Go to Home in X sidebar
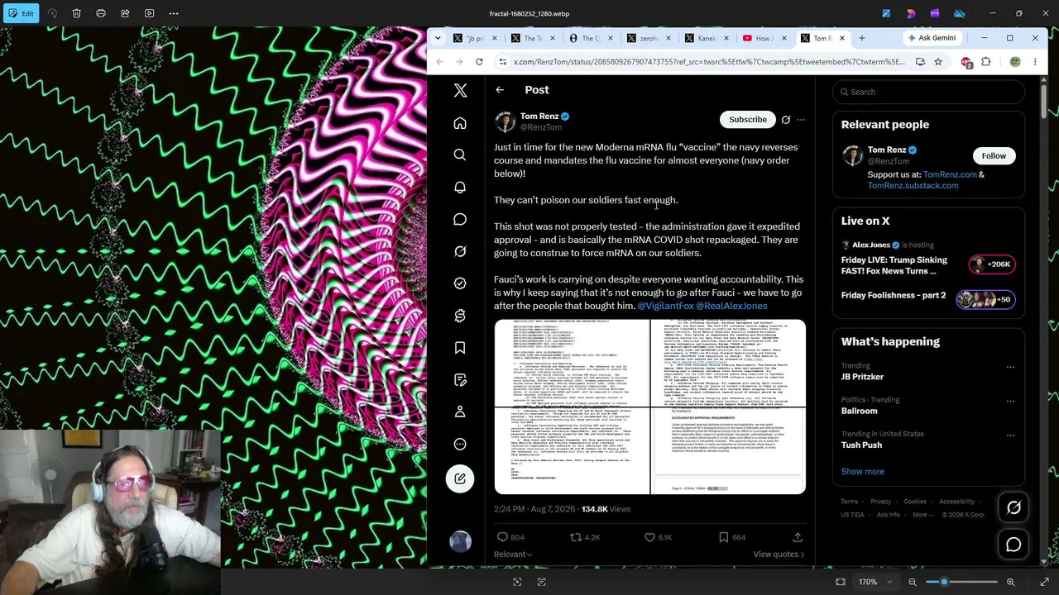The height and width of the screenshot is (595, 1059). (x=460, y=123)
